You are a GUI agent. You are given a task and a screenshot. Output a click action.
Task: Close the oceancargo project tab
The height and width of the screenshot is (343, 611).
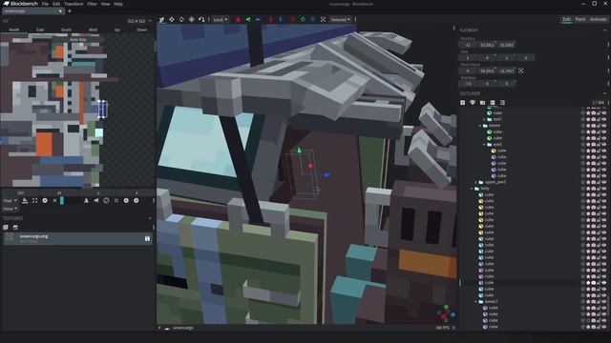click(x=60, y=11)
